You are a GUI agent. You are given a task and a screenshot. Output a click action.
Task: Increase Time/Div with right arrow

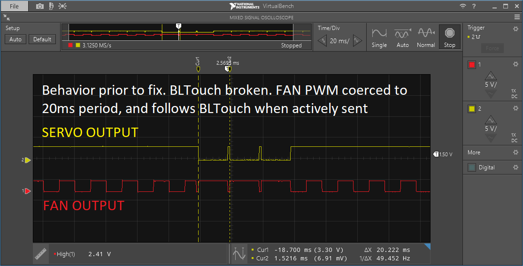point(357,41)
